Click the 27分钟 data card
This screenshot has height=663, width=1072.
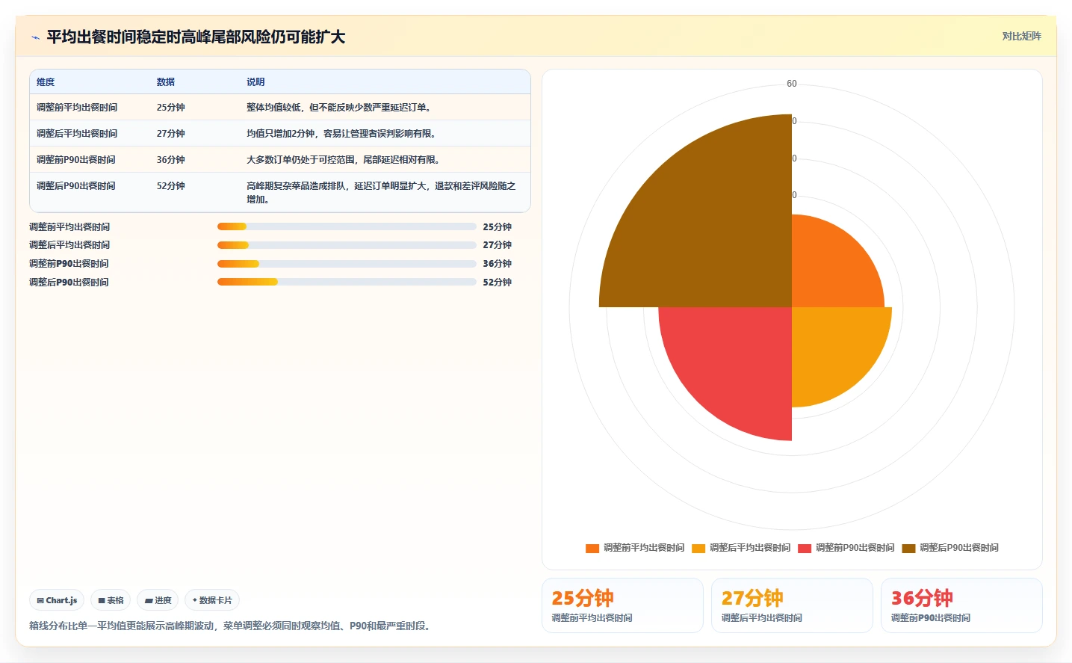pyautogui.click(x=792, y=605)
